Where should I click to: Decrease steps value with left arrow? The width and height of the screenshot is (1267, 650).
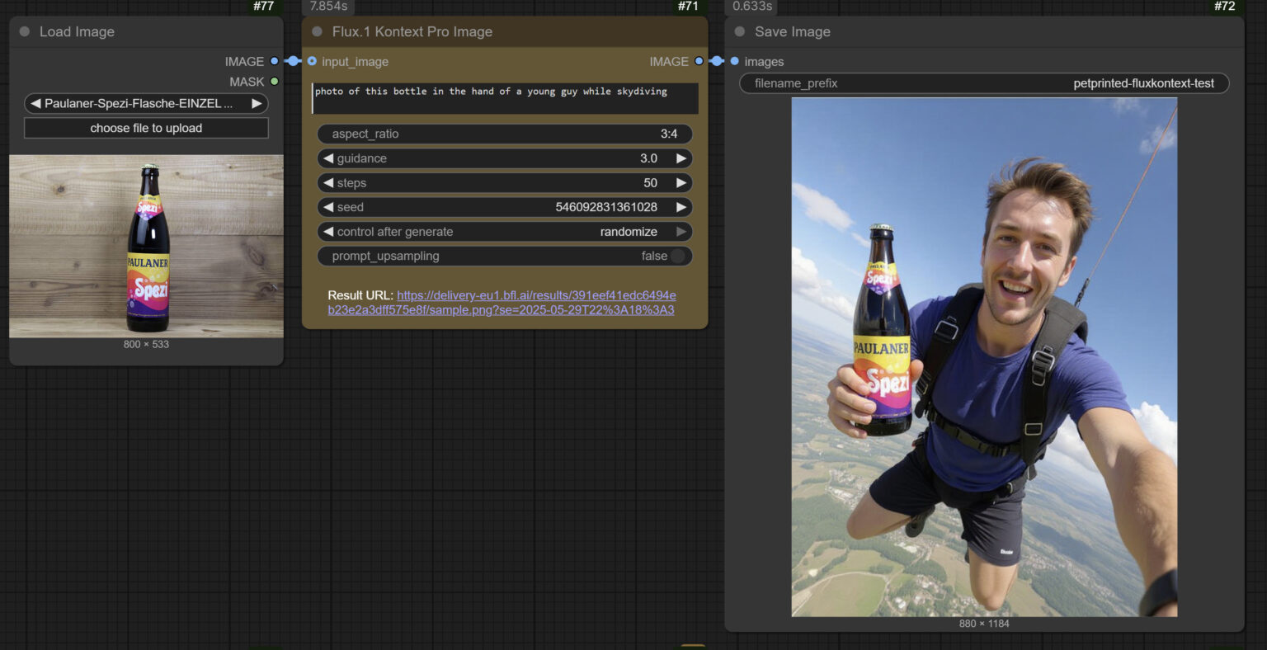(x=328, y=183)
